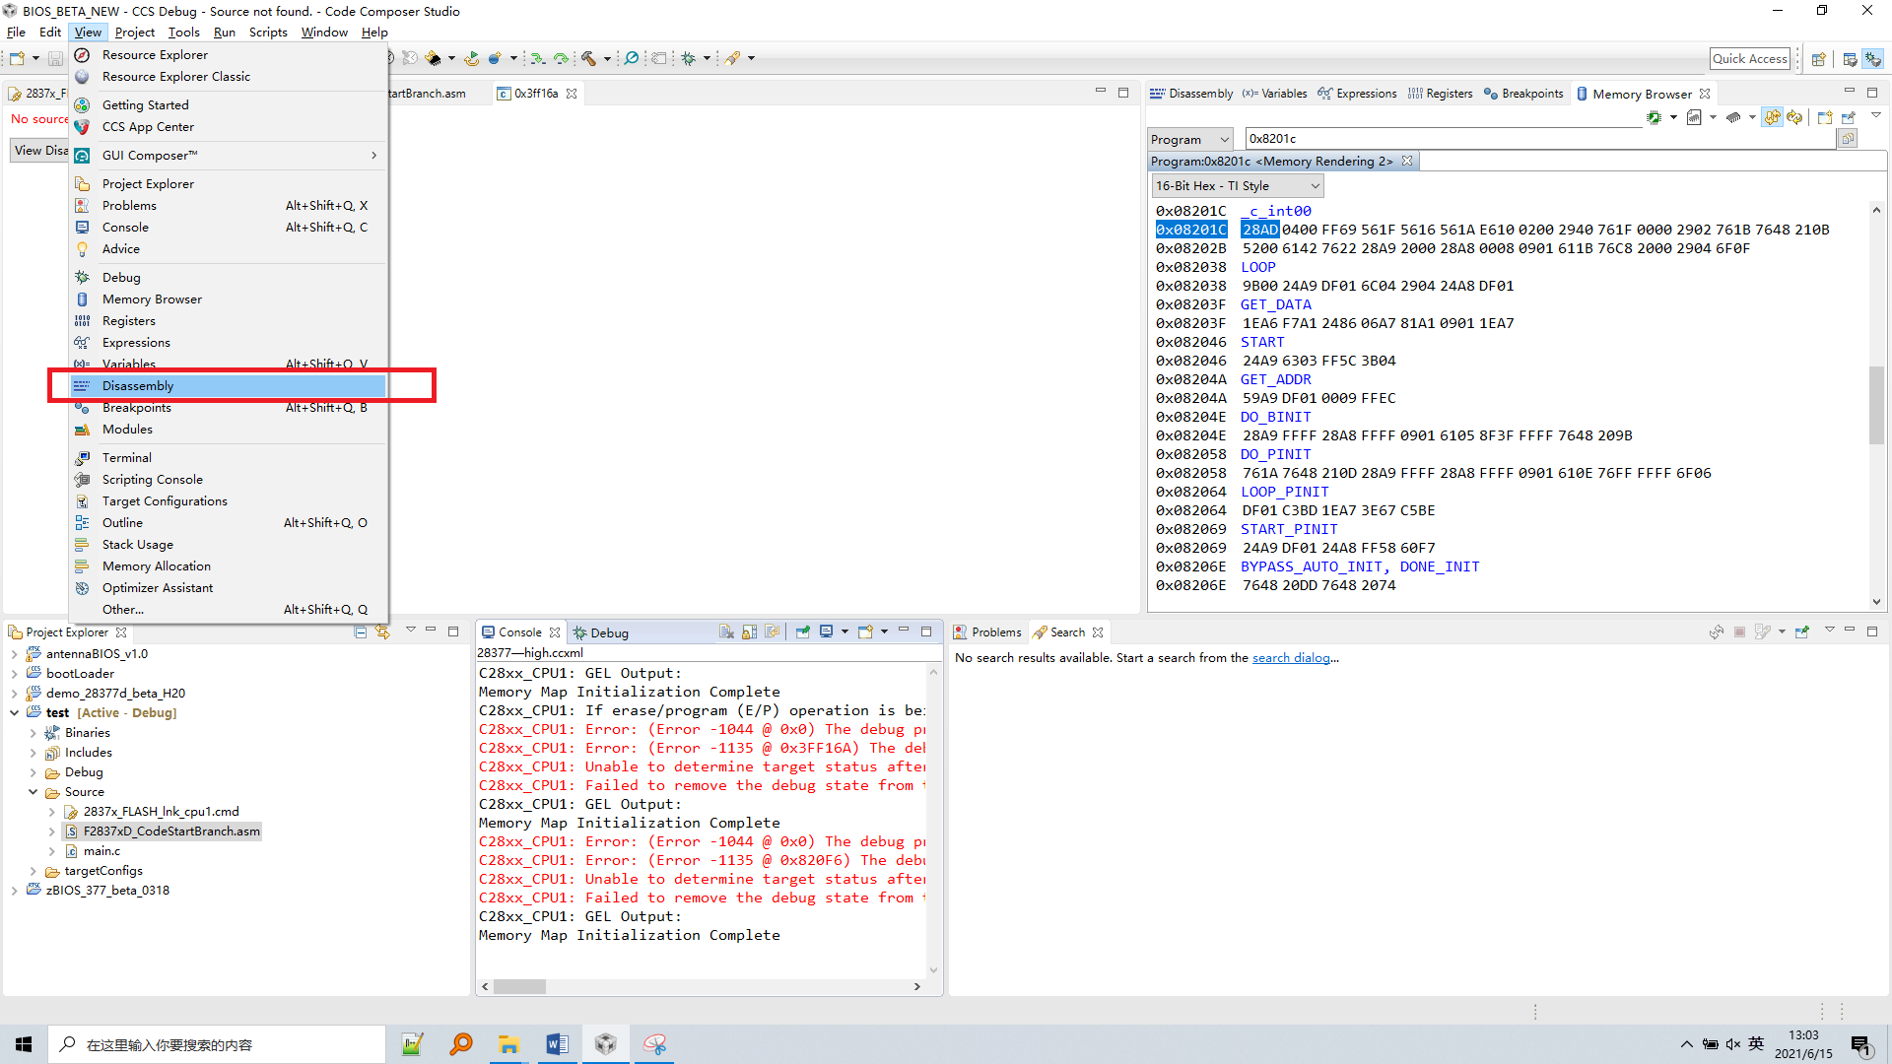Click the Memory Browser Go button next to address
Image resolution: width=1892 pixels, height=1064 pixels.
[x=1848, y=139]
